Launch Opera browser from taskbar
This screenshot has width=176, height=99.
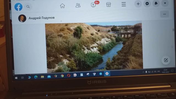pos(69,75)
